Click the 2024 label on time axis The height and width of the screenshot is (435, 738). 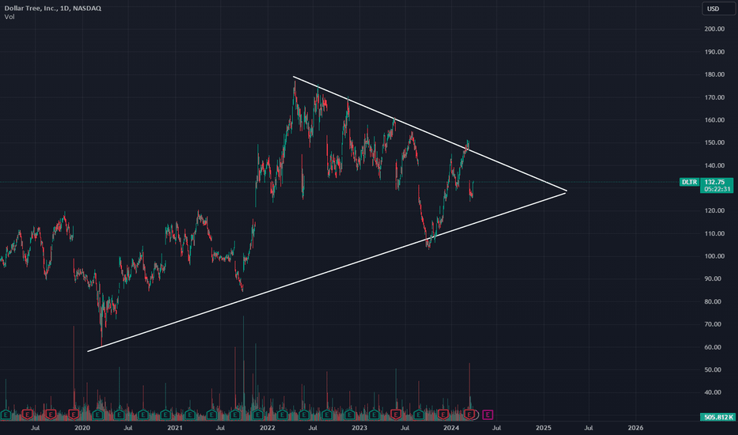point(451,428)
